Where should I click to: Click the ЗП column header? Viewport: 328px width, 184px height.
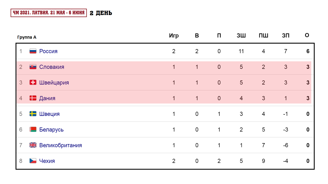[286, 36]
